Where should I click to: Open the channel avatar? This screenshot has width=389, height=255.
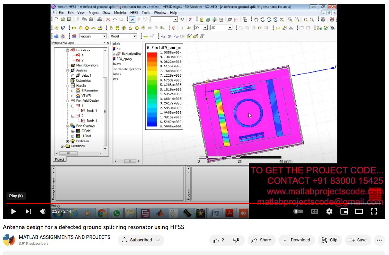click(x=9, y=240)
